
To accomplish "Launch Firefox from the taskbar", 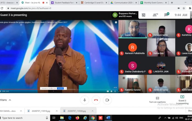I will coord(77,118).
